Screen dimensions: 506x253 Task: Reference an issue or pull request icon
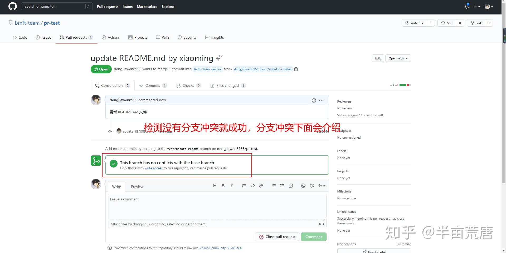coord(312,186)
